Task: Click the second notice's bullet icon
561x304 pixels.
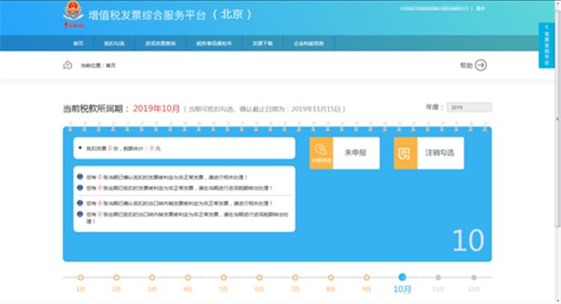Action: coord(80,187)
